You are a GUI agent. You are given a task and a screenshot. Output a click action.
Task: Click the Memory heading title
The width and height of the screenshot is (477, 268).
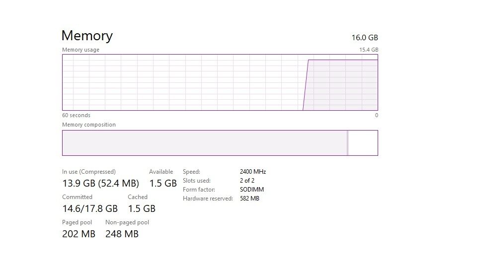click(x=87, y=36)
